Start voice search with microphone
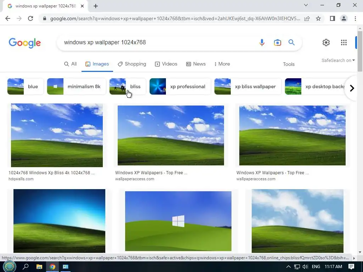Image resolution: width=363 pixels, height=272 pixels. click(262, 42)
